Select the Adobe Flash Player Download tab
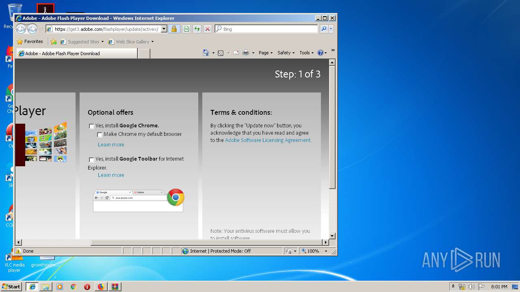Viewport: 520px width, 292px height. click(x=77, y=53)
